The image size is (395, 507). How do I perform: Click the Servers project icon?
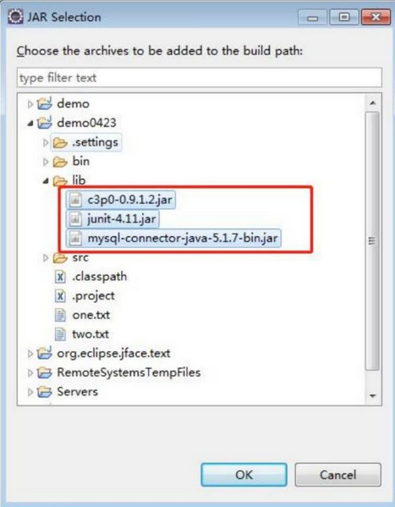point(45,392)
